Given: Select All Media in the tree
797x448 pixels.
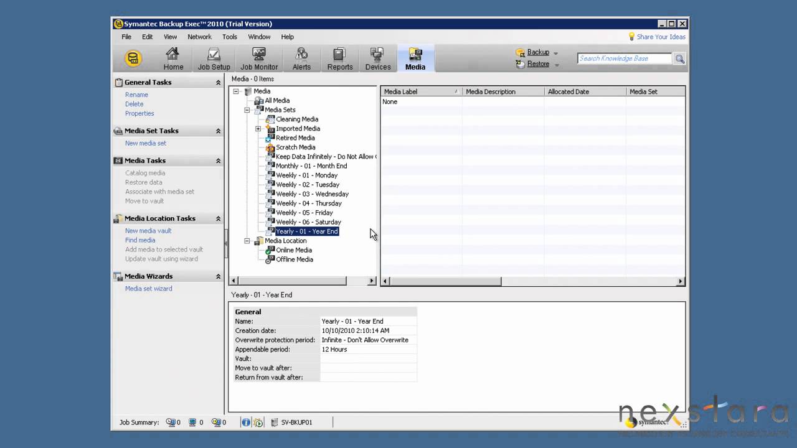Looking at the screenshot, I should pyautogui.click(x=277, y=101).
